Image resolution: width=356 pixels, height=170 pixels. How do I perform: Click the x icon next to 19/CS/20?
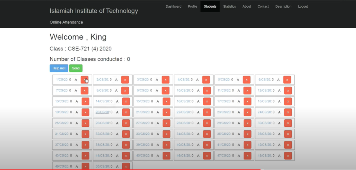point(85,112)
